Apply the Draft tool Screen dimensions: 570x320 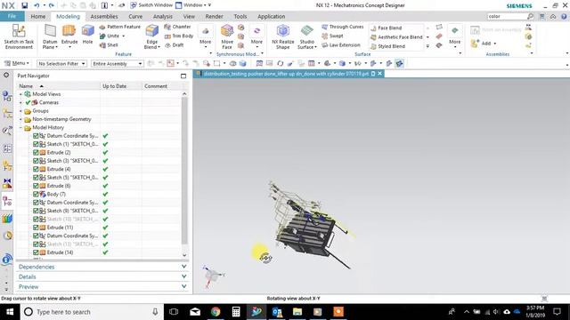pos(175,45)
